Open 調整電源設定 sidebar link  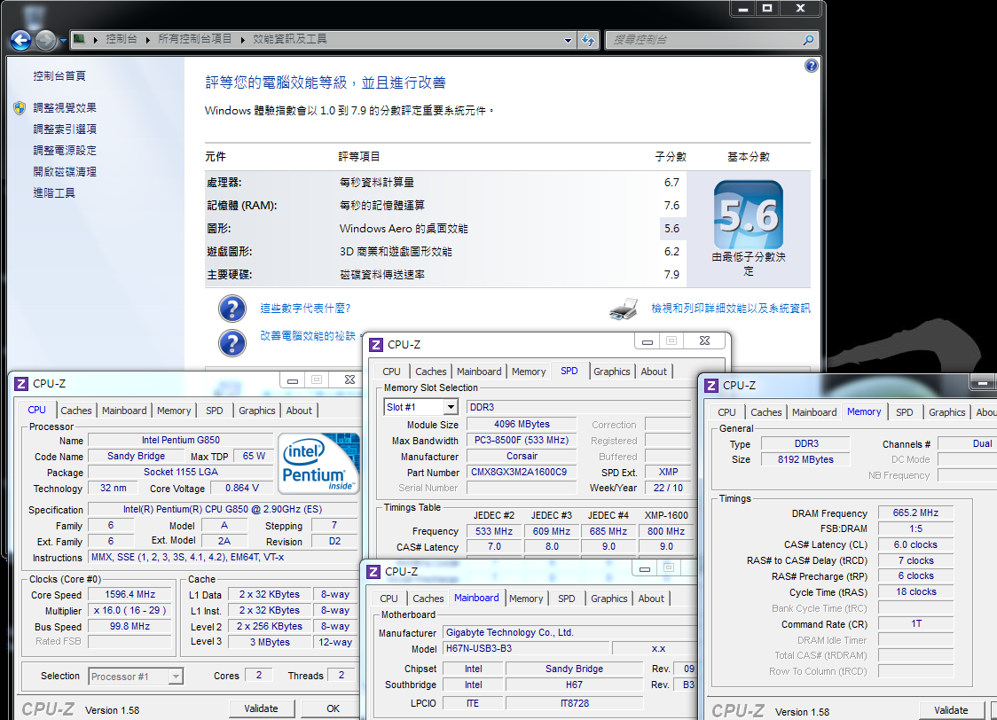coord(65,150)
